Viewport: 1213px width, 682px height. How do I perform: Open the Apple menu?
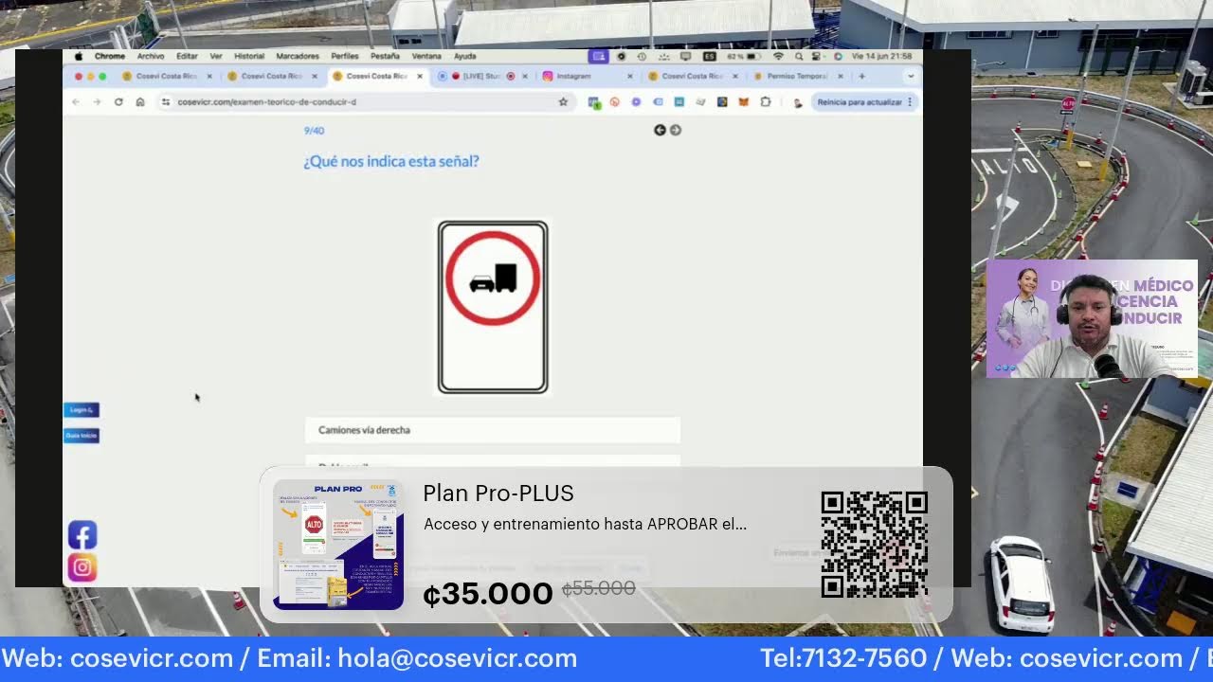pos(79,56)
